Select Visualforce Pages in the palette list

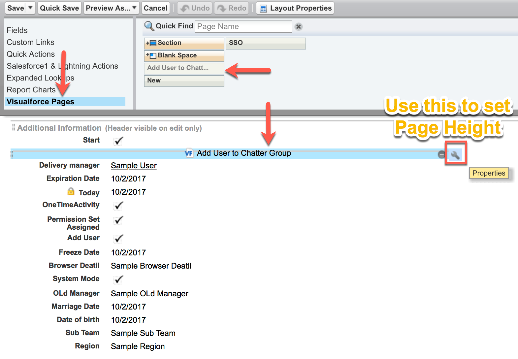(x=41, y=102)
